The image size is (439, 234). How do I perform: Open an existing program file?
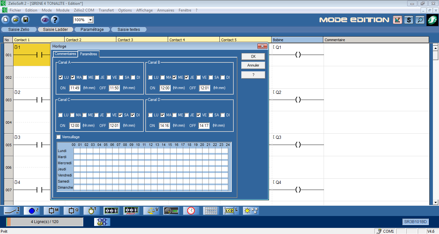coord(15,20)
